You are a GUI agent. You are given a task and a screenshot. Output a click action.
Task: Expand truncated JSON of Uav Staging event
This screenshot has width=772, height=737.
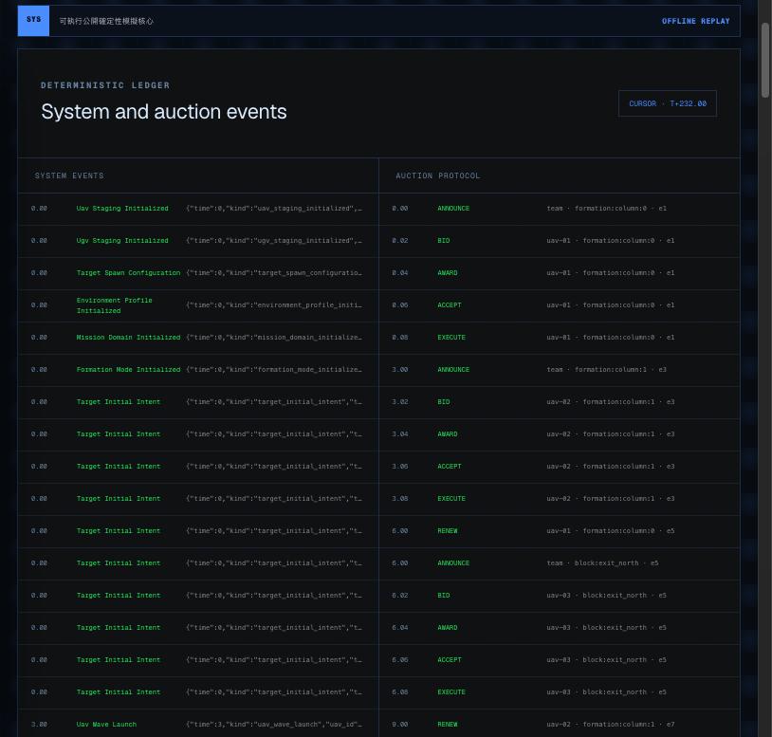(x=274, y=209)
